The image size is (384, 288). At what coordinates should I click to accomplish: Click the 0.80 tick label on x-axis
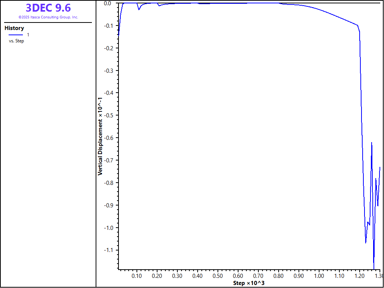click(x=279, y=276)
